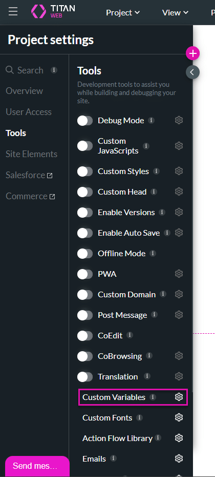The height and width of the screenshot is (477, 215).
Task: Open Site Elements settings section
Action: click(x=32, y=154)
